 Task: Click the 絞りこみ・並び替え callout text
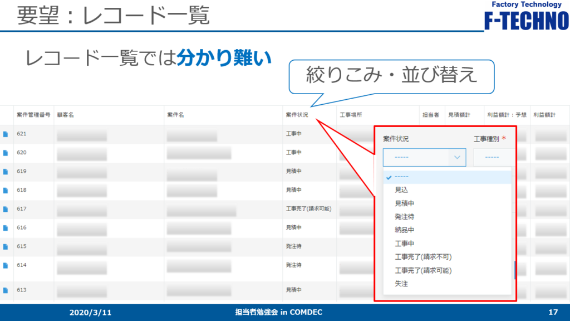391,75
